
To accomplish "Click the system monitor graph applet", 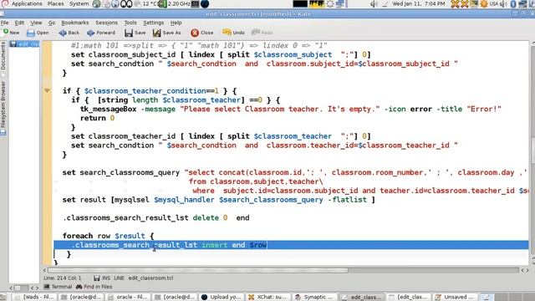I will point(317,3).
